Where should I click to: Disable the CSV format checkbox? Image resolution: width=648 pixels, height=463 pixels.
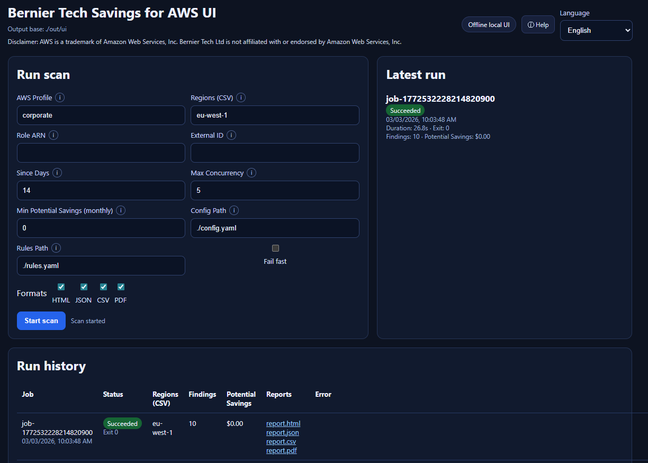tap(103, 287)
